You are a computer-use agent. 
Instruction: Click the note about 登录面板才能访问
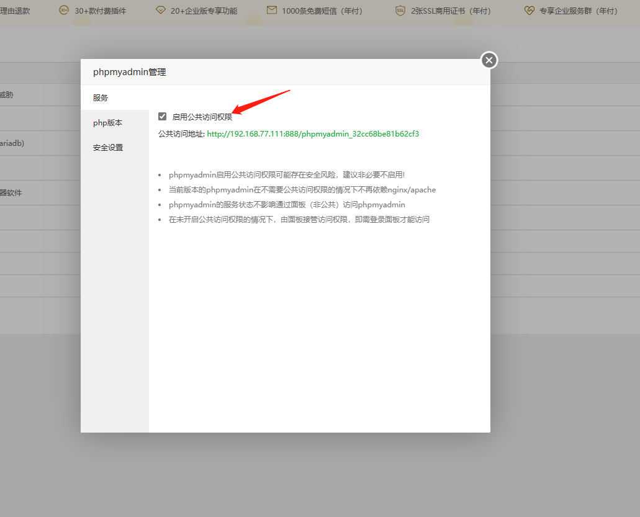tap(299, 220)
